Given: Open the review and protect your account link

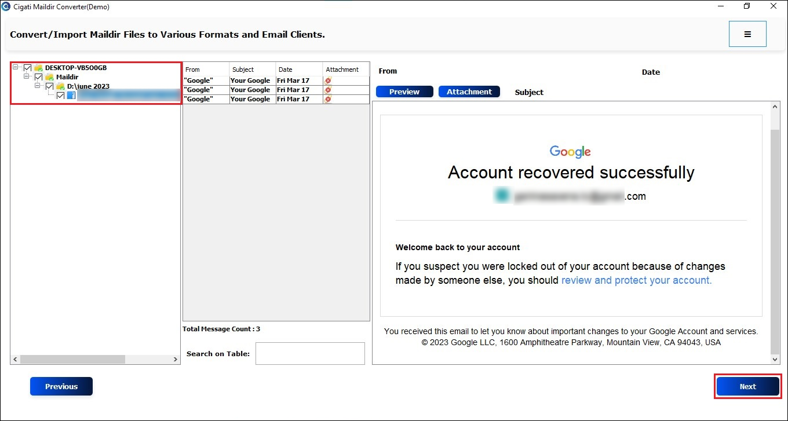Looking at the screenshot, I should 636,280.
